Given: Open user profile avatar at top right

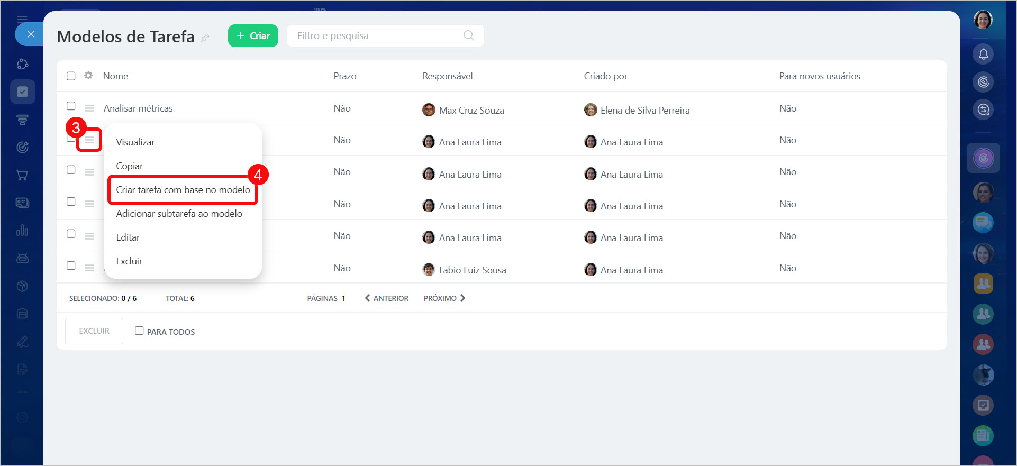Looking at the screenshot, I should [983, 20].
